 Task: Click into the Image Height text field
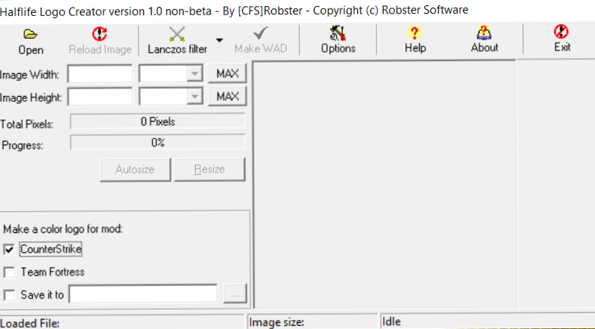coord(100,97)
